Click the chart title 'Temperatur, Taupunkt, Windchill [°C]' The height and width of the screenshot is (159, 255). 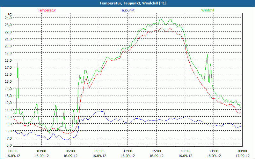pos(133,3)
